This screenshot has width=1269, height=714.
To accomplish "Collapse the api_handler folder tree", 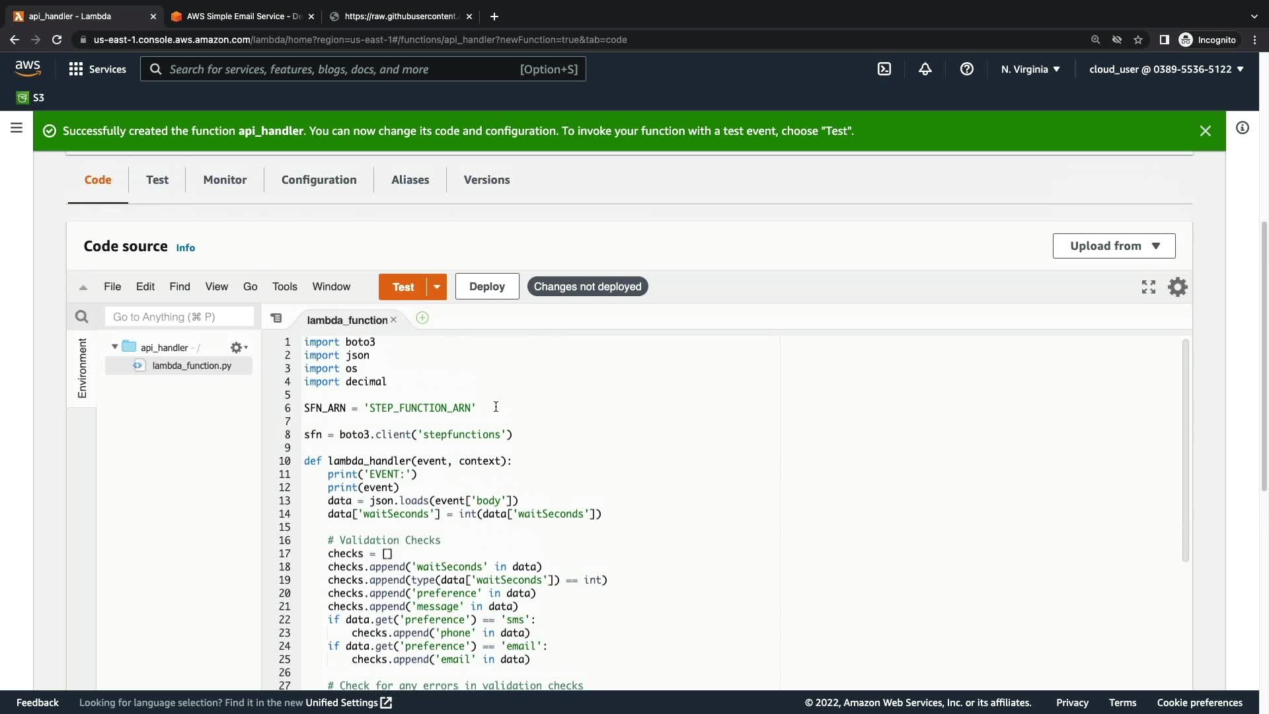I will pos(114,347).
